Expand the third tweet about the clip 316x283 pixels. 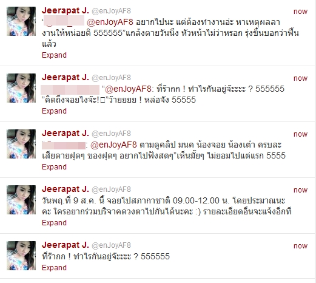[x=54, y=167]
